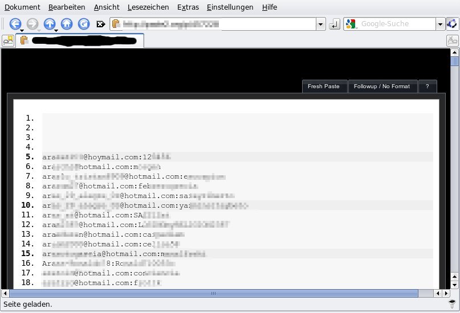The height and width of the screenshot is (313, 460).
Task: Click the horizontal scrollbar thumb
Action: 214,293
